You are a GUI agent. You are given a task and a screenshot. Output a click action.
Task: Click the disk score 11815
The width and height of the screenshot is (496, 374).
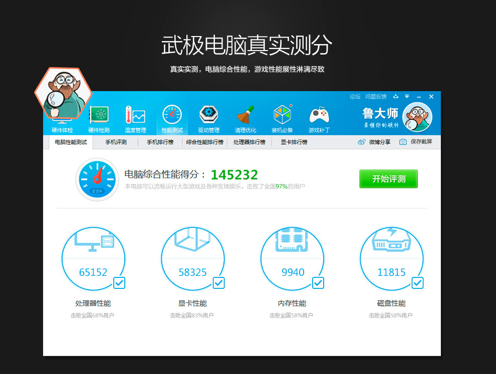(391, 272)
